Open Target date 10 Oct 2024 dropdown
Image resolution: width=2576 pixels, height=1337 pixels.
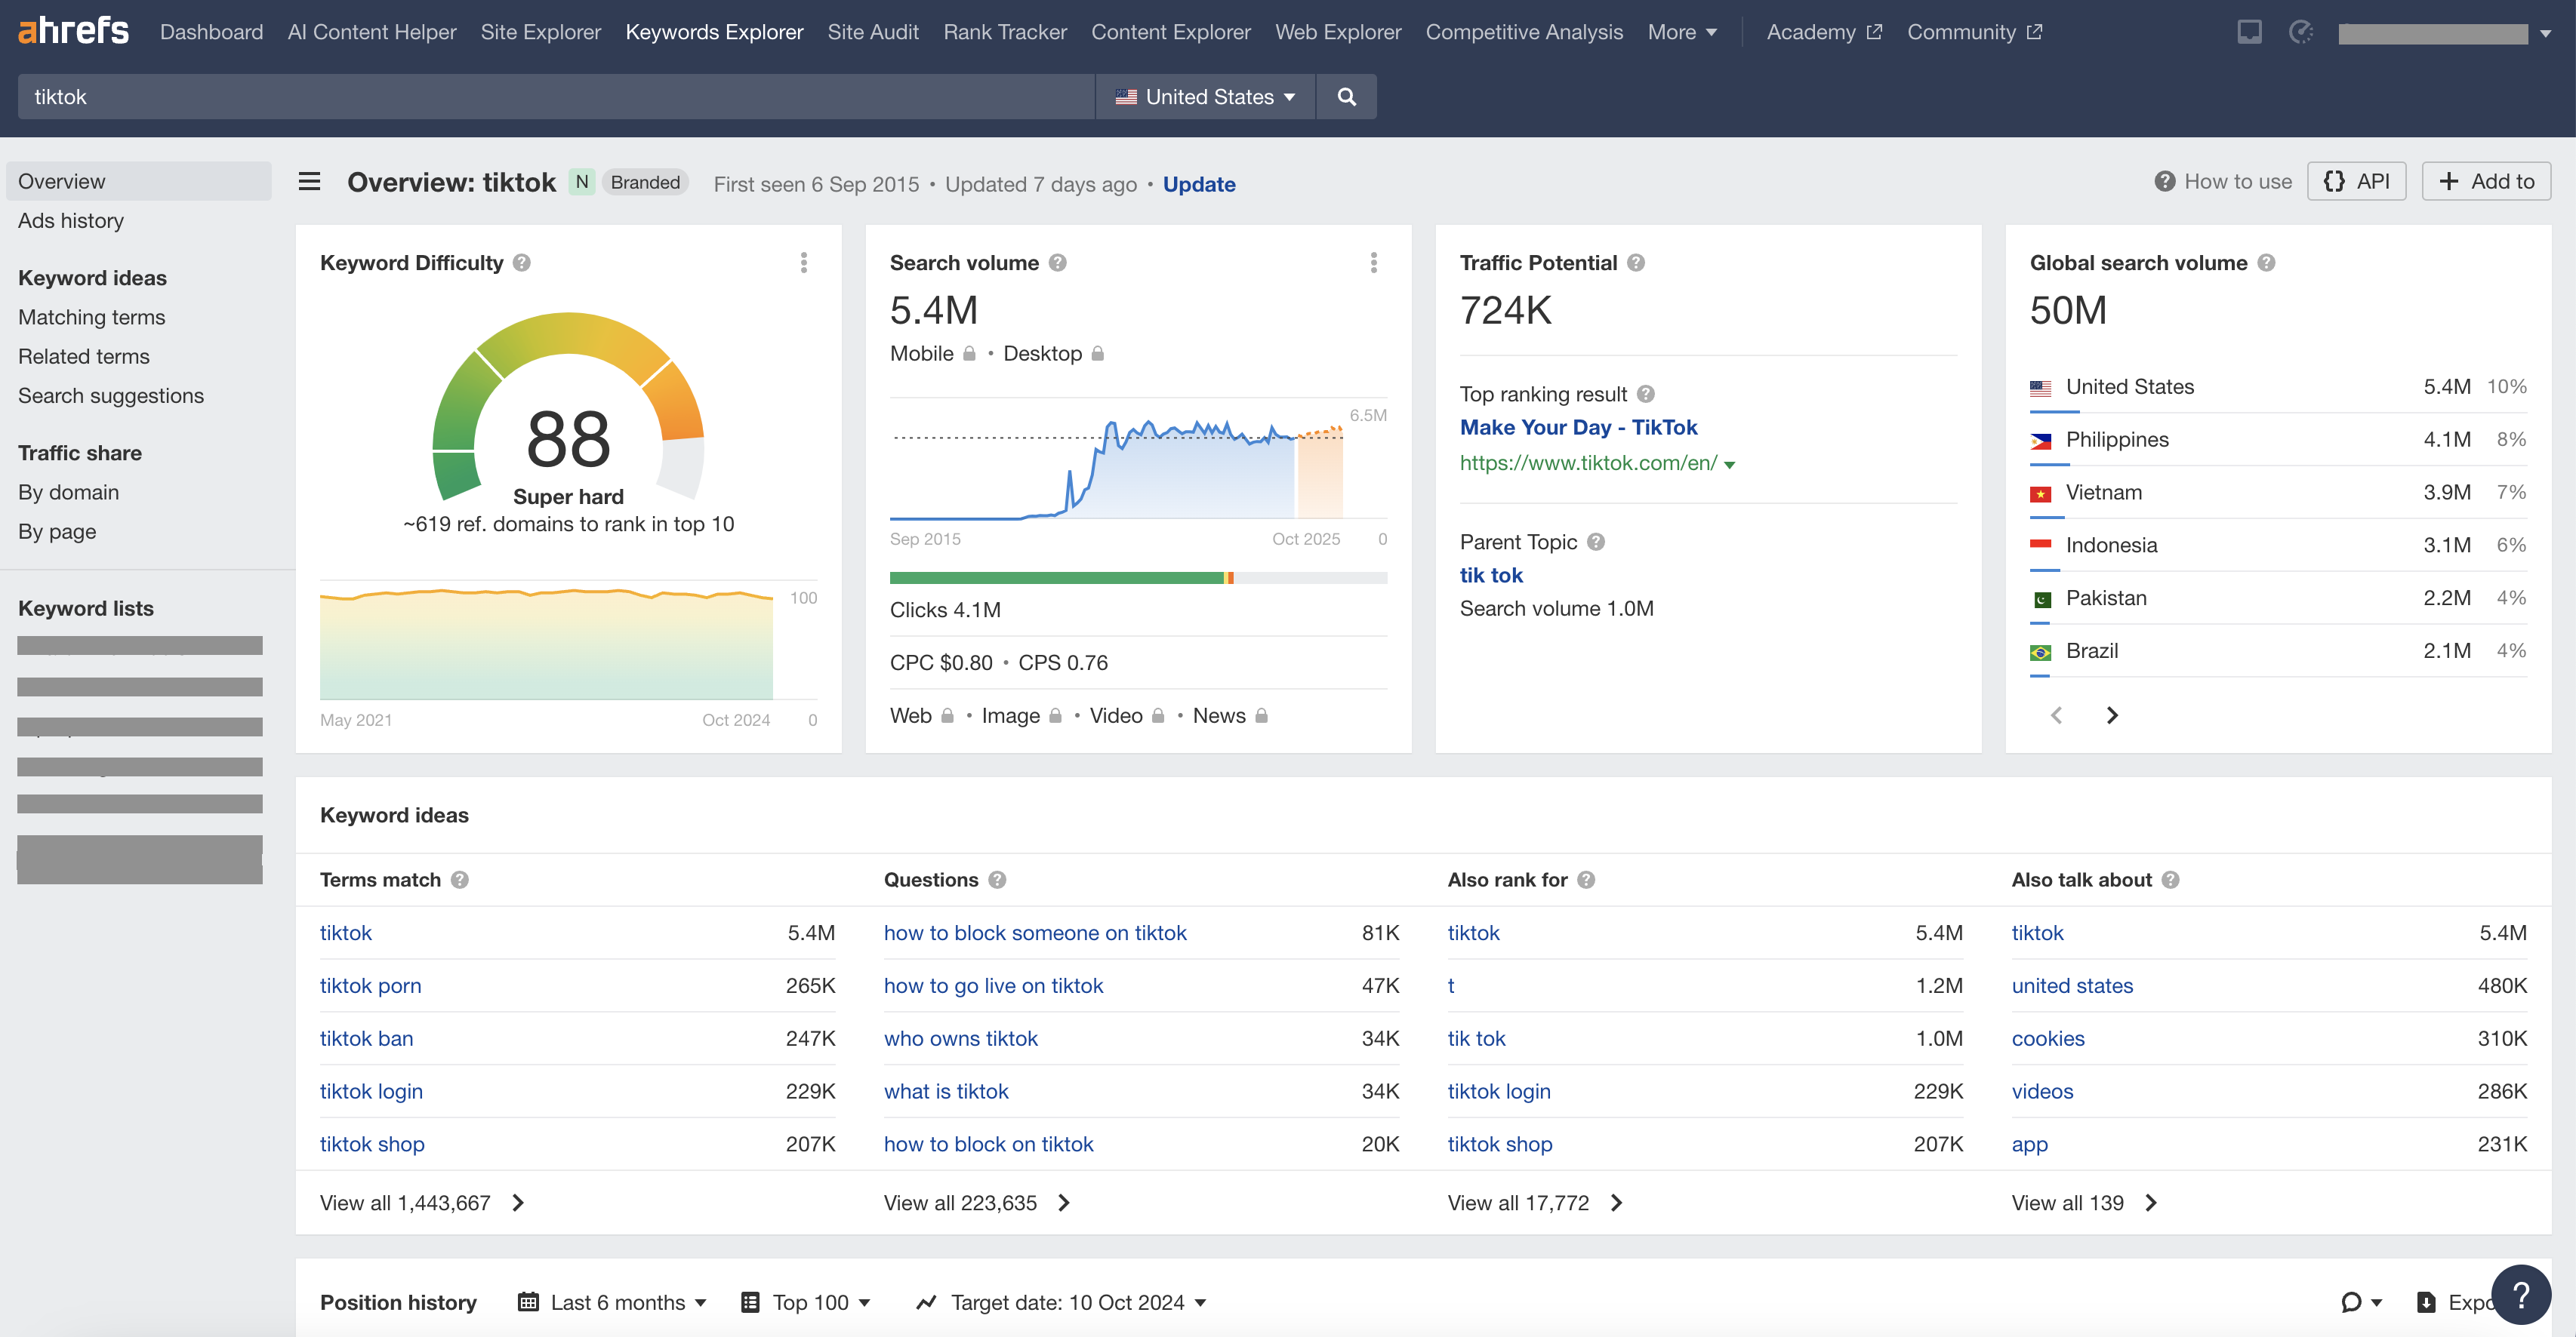[1062, 1302]
